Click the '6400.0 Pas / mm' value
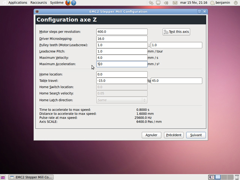The width and height of the screenshot is (240, 180). point(149,121)
